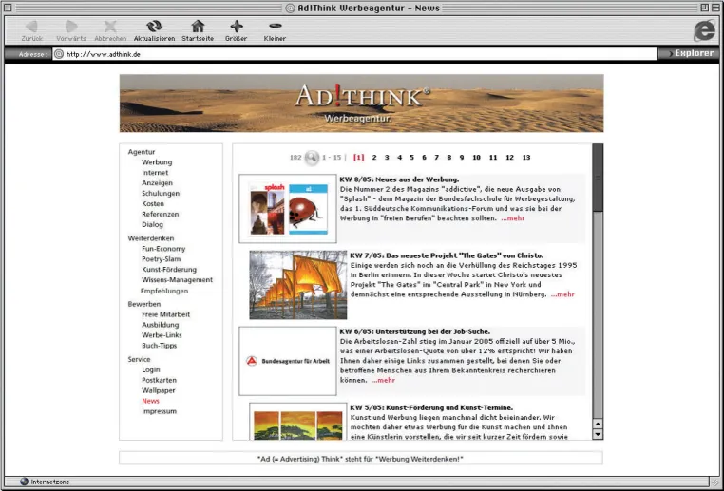The height and width of the screenshot is (491, 724).
Task: Open the Empfehlungen link
Action: tap(164, 292)
